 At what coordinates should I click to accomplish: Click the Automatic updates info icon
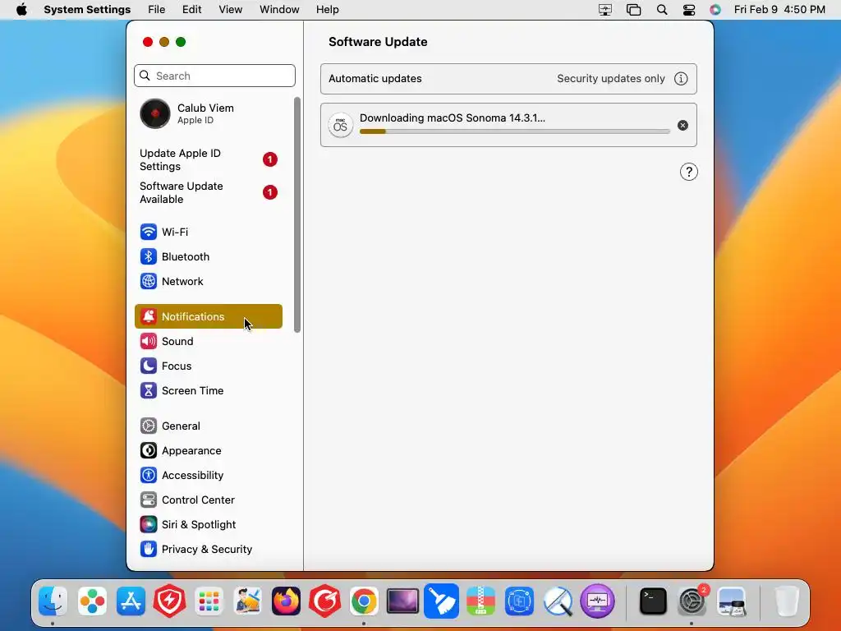[681, 79]
